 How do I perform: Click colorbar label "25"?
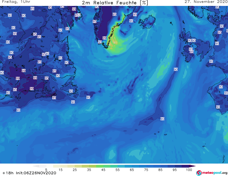[75, 170]
